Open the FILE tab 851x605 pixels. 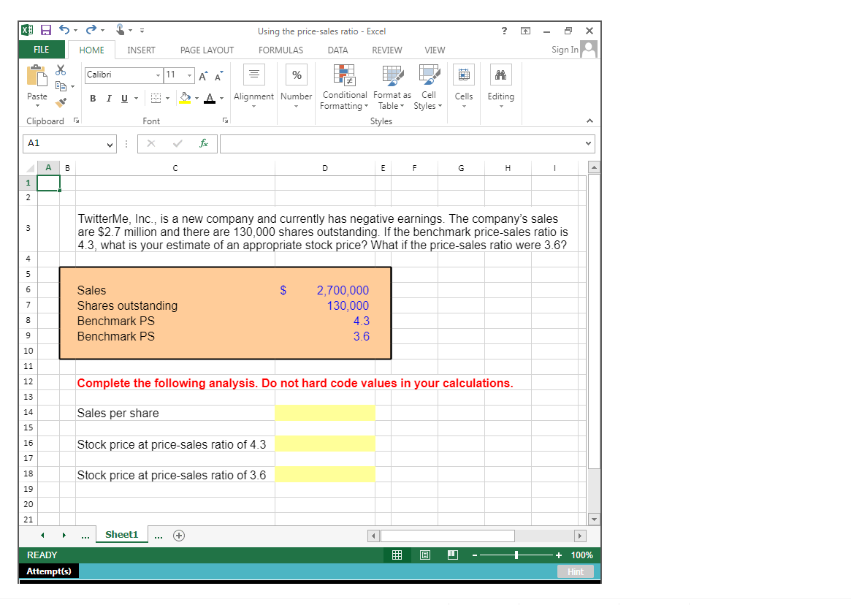[x=42, y=50]
